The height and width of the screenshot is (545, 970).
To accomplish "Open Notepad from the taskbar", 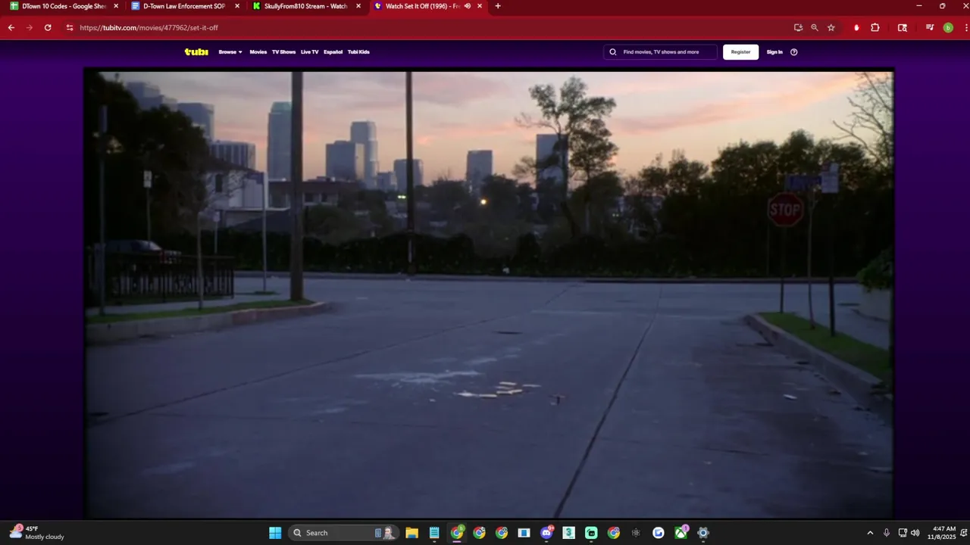I will tap(434, 533).
